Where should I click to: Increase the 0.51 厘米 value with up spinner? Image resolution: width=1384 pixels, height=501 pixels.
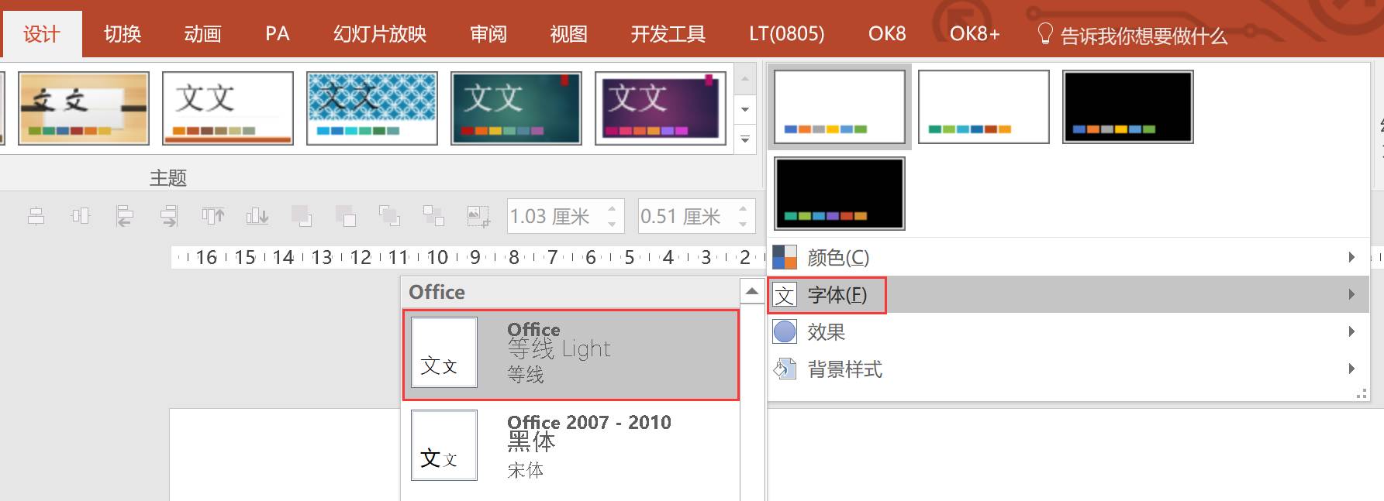(x=744, y=208)
